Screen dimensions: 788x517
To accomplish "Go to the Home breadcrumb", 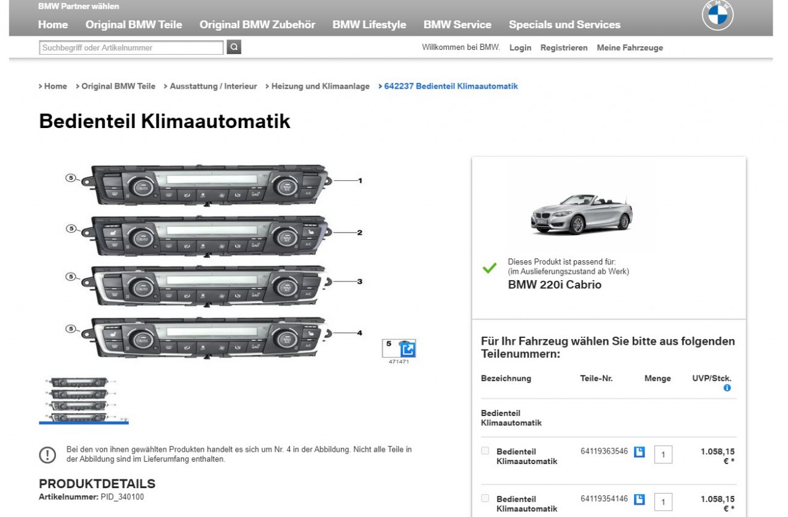I will [55, 86].
